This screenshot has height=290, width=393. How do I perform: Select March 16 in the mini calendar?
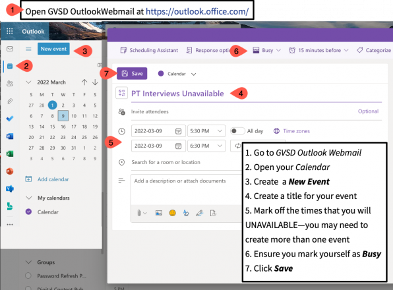click(x=63, y=127)
